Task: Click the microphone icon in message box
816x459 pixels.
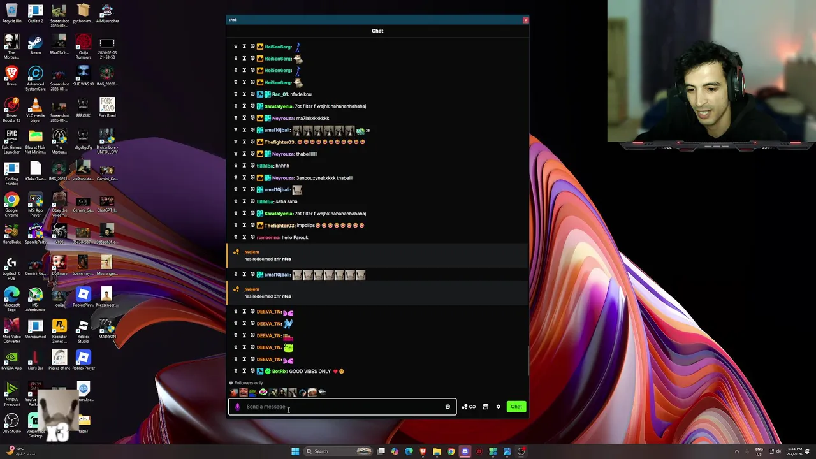Action: (237, 407)
